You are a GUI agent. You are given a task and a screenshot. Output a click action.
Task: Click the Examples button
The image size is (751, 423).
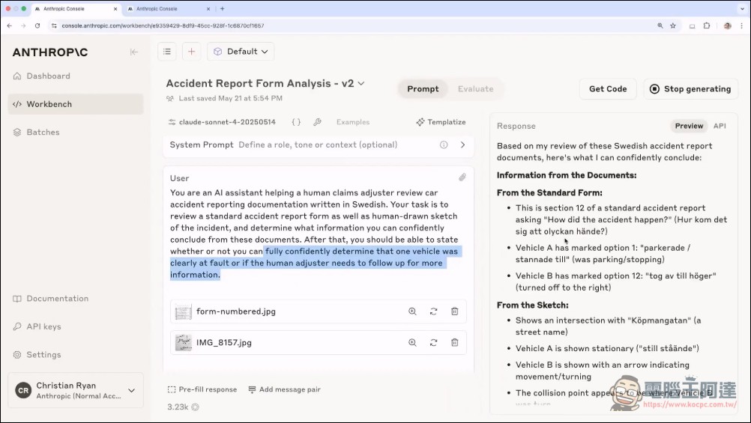pyautogui.click(x=353, y=122)
